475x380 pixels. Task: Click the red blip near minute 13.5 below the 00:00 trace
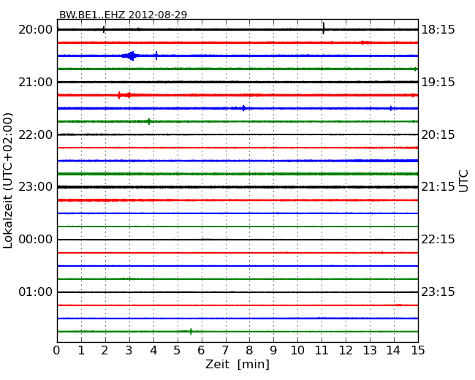382,253
